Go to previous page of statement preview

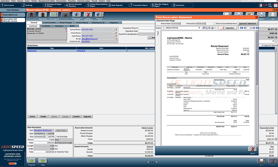pos(244,28)
